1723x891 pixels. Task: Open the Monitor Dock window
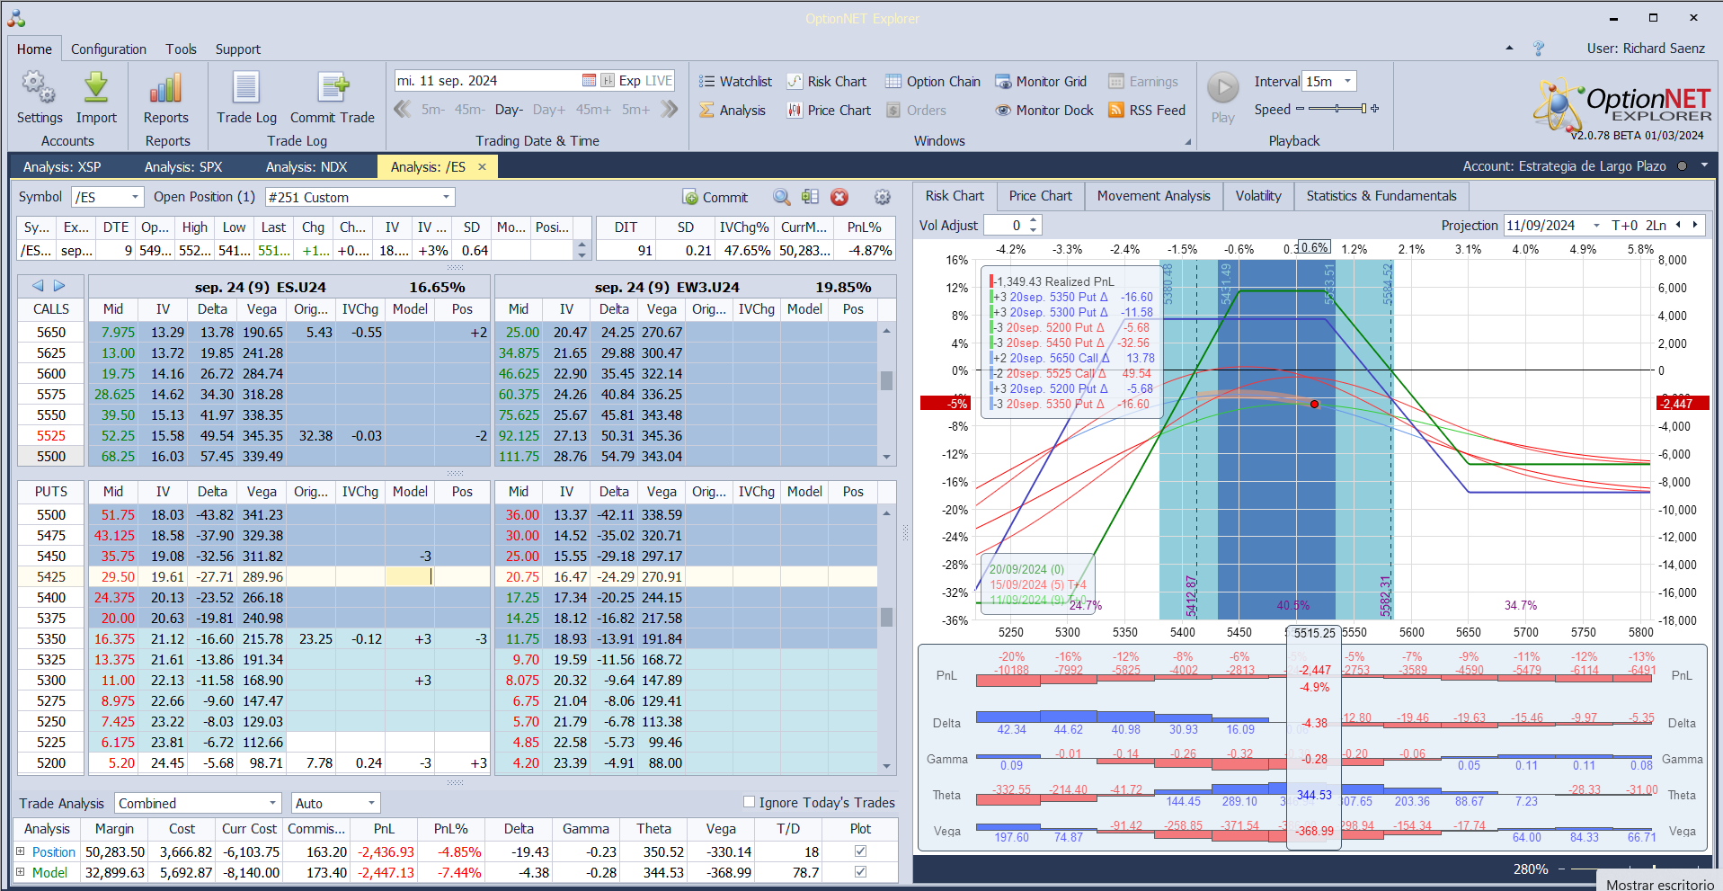pos(1044,110)
